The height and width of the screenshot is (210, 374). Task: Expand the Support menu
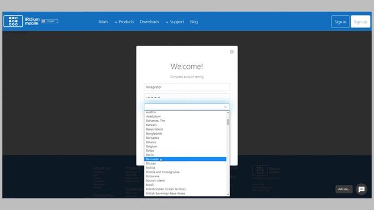pyautogui.click(x=175, y=22)
